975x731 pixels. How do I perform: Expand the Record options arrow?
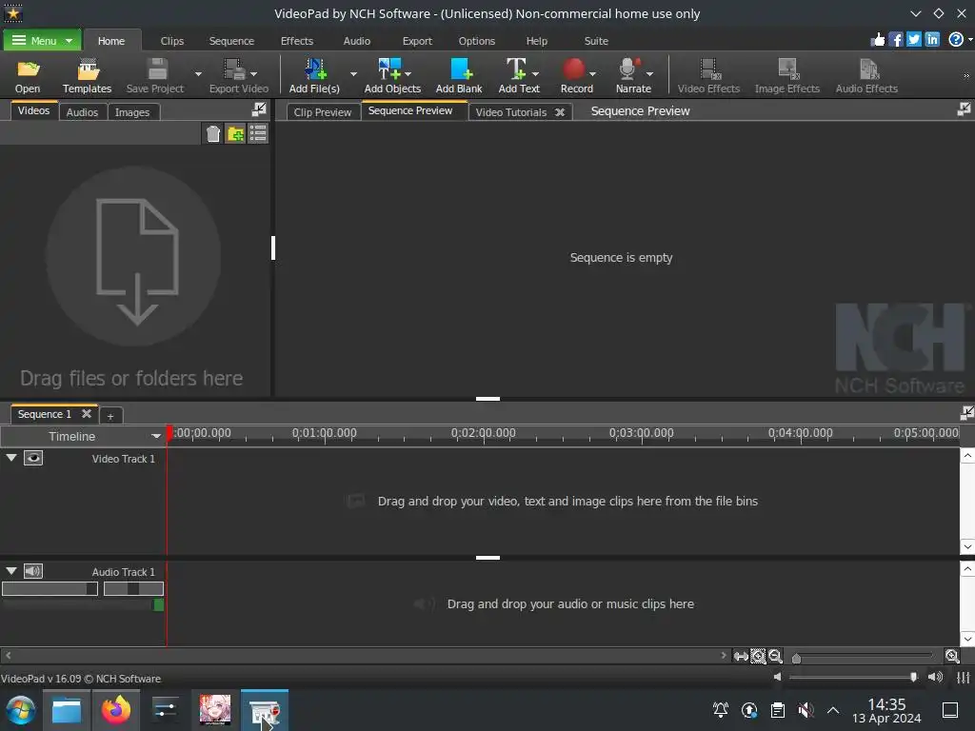(x=592, y=74)
